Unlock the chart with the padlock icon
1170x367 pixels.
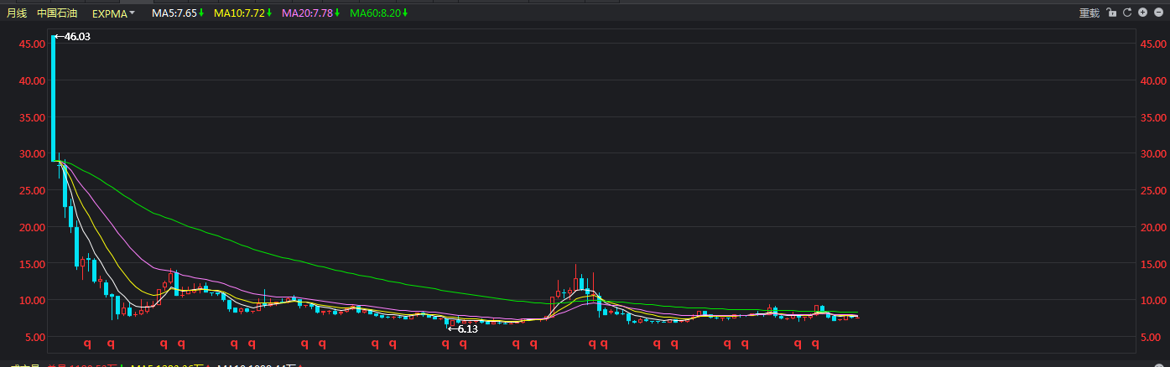point(1111,13)
